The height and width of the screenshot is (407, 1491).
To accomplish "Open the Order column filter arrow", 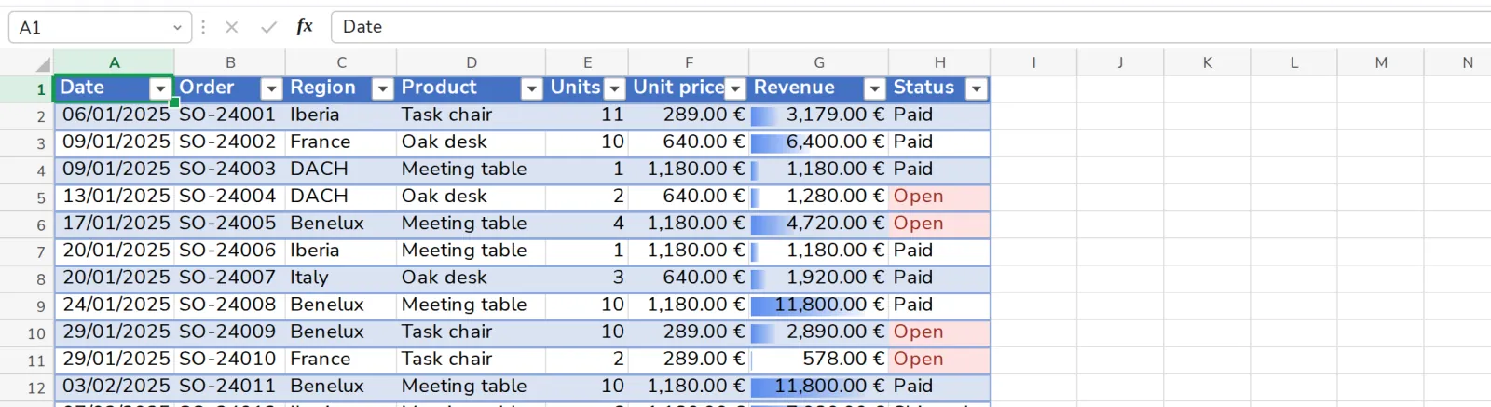I will click(x=271, y=88).
